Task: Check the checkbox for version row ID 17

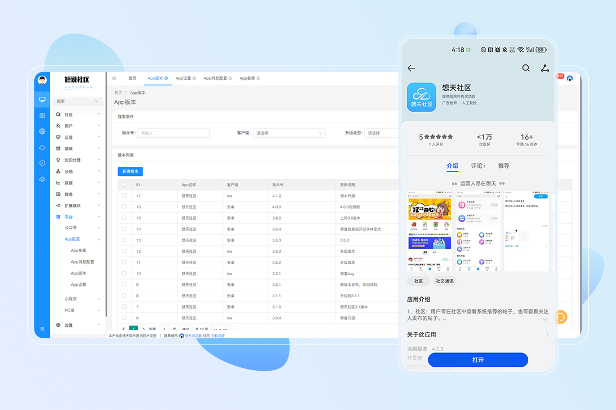Action: coord(124,195)
